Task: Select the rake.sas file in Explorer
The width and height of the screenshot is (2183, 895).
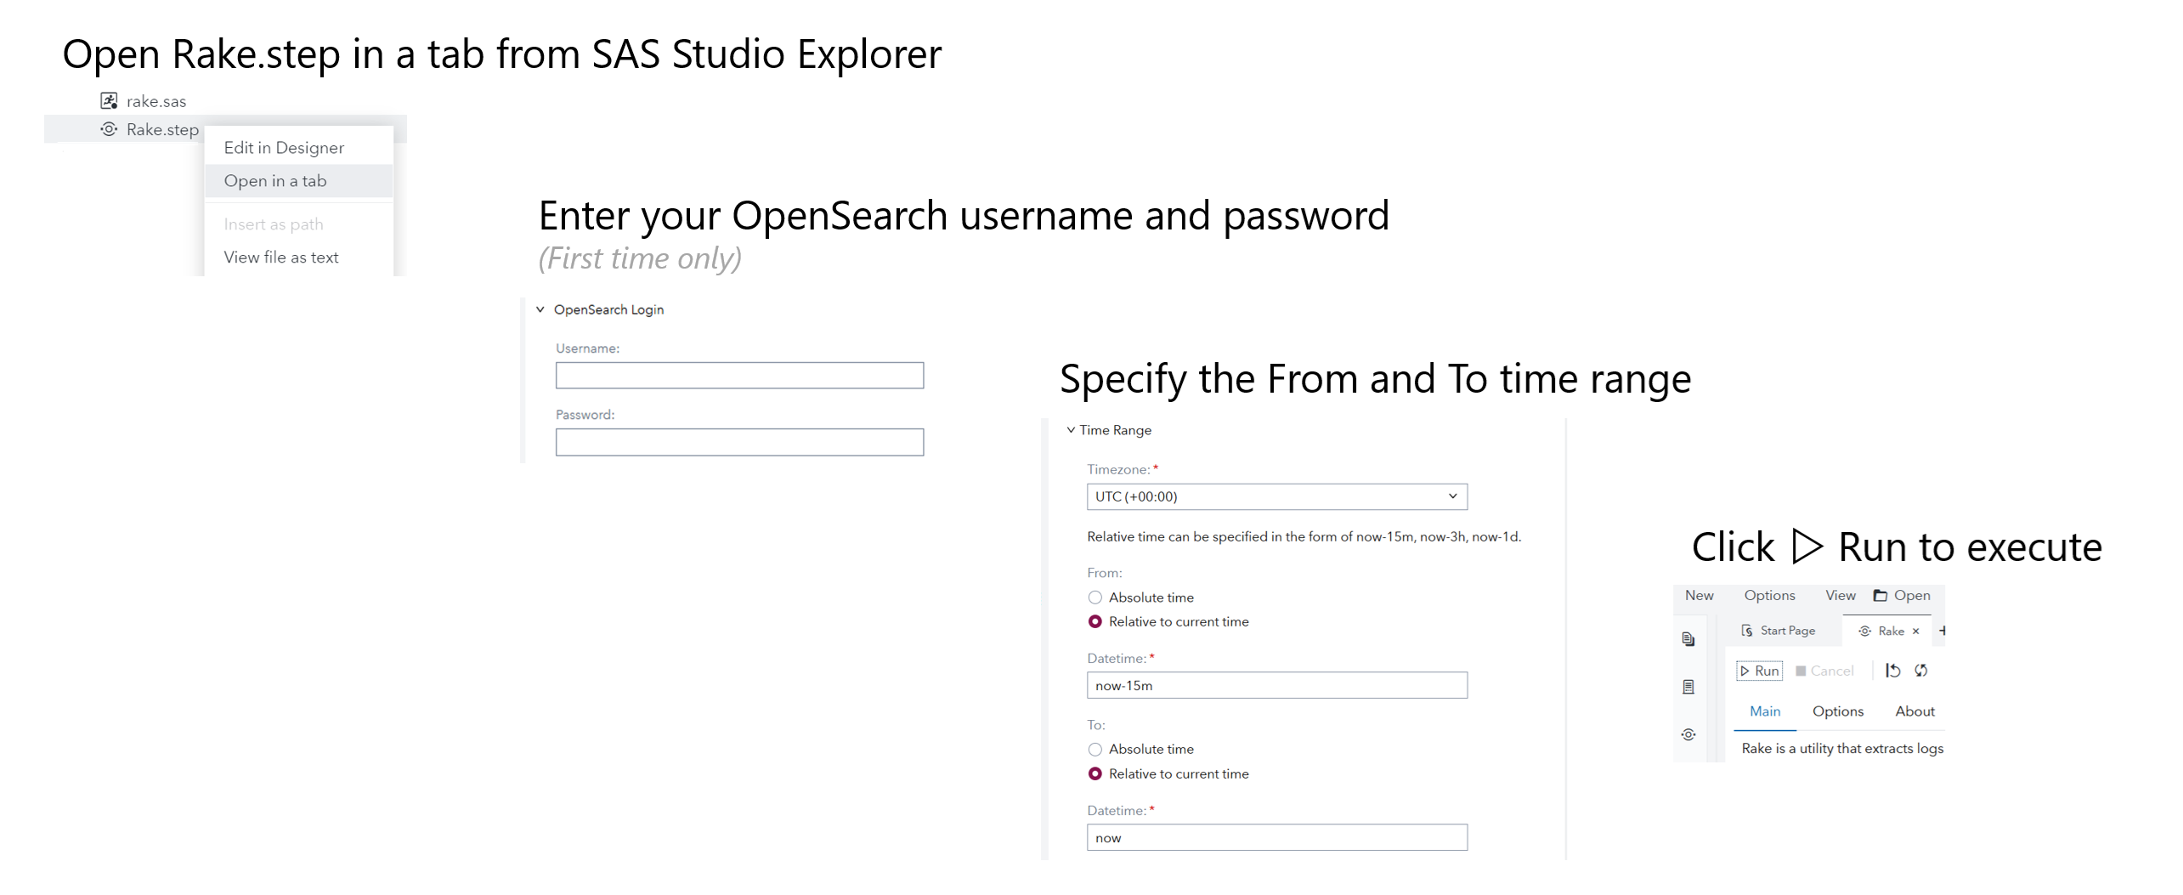Action: click(144, 101)
